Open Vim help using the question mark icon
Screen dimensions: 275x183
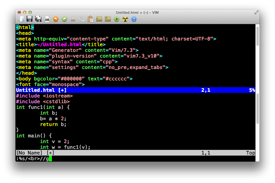134,19
